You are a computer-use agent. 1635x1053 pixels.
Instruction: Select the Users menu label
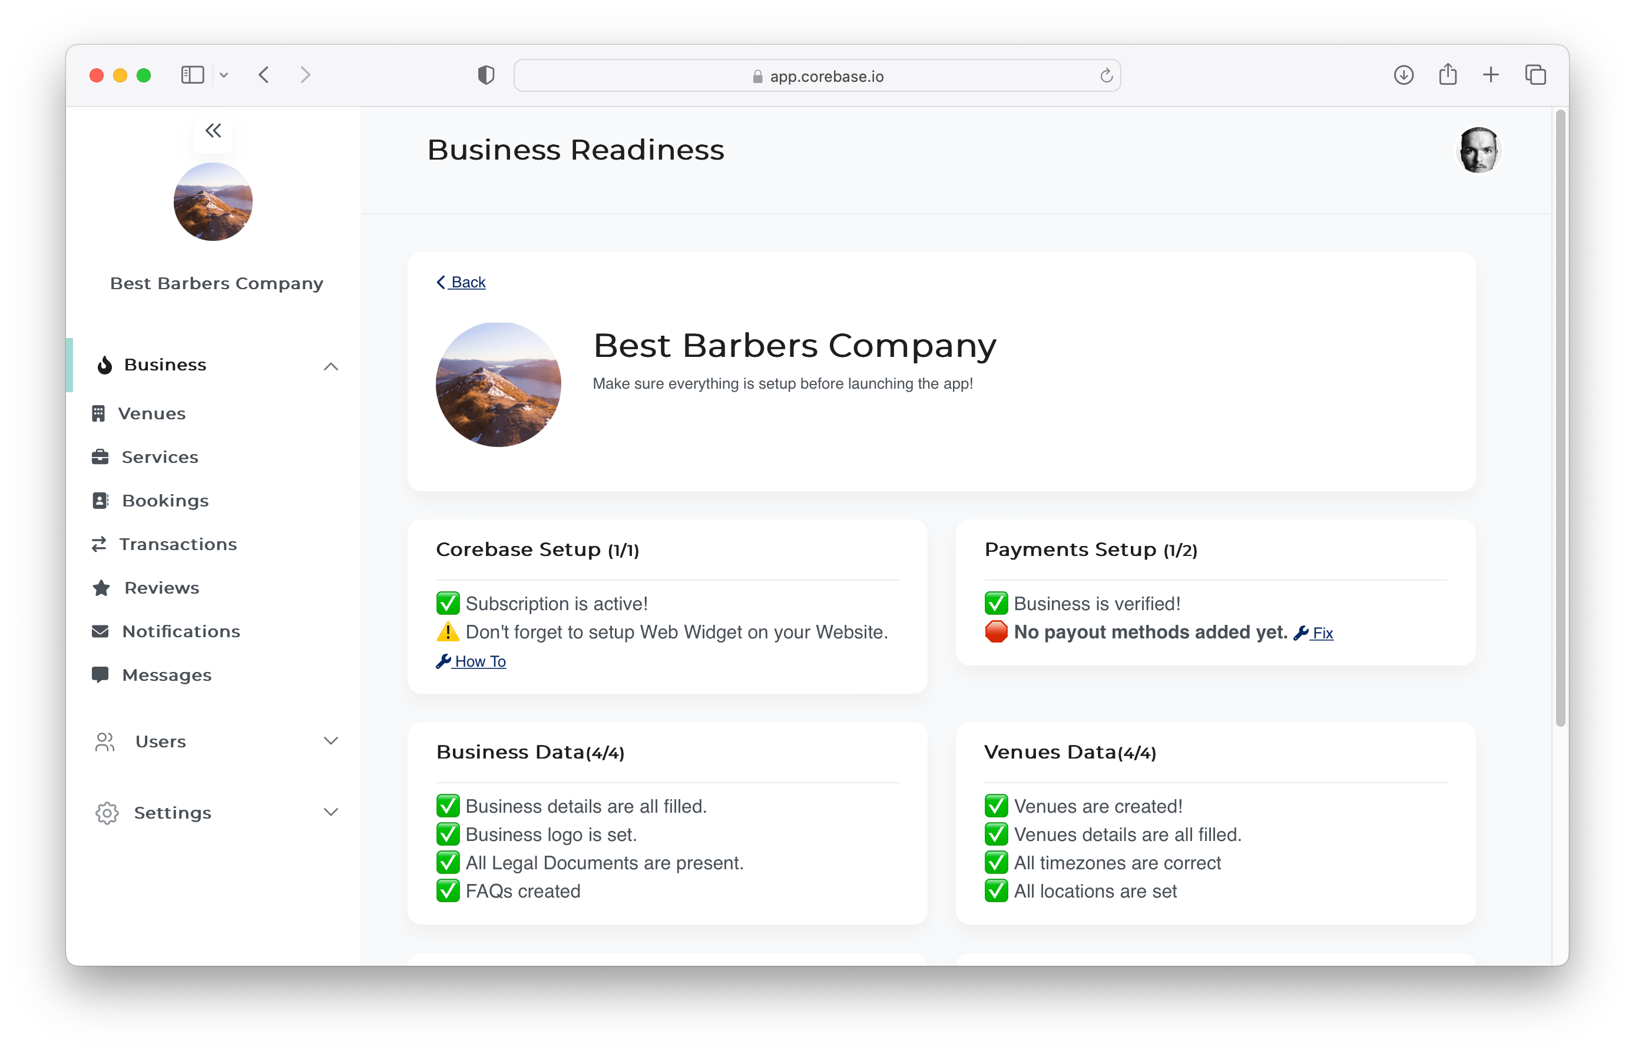coord(161,742)
